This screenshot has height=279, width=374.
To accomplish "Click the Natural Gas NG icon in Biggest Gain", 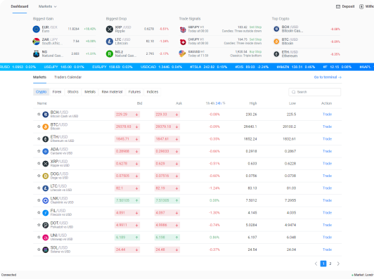I will pyautogui.click(x=37, y=54).
